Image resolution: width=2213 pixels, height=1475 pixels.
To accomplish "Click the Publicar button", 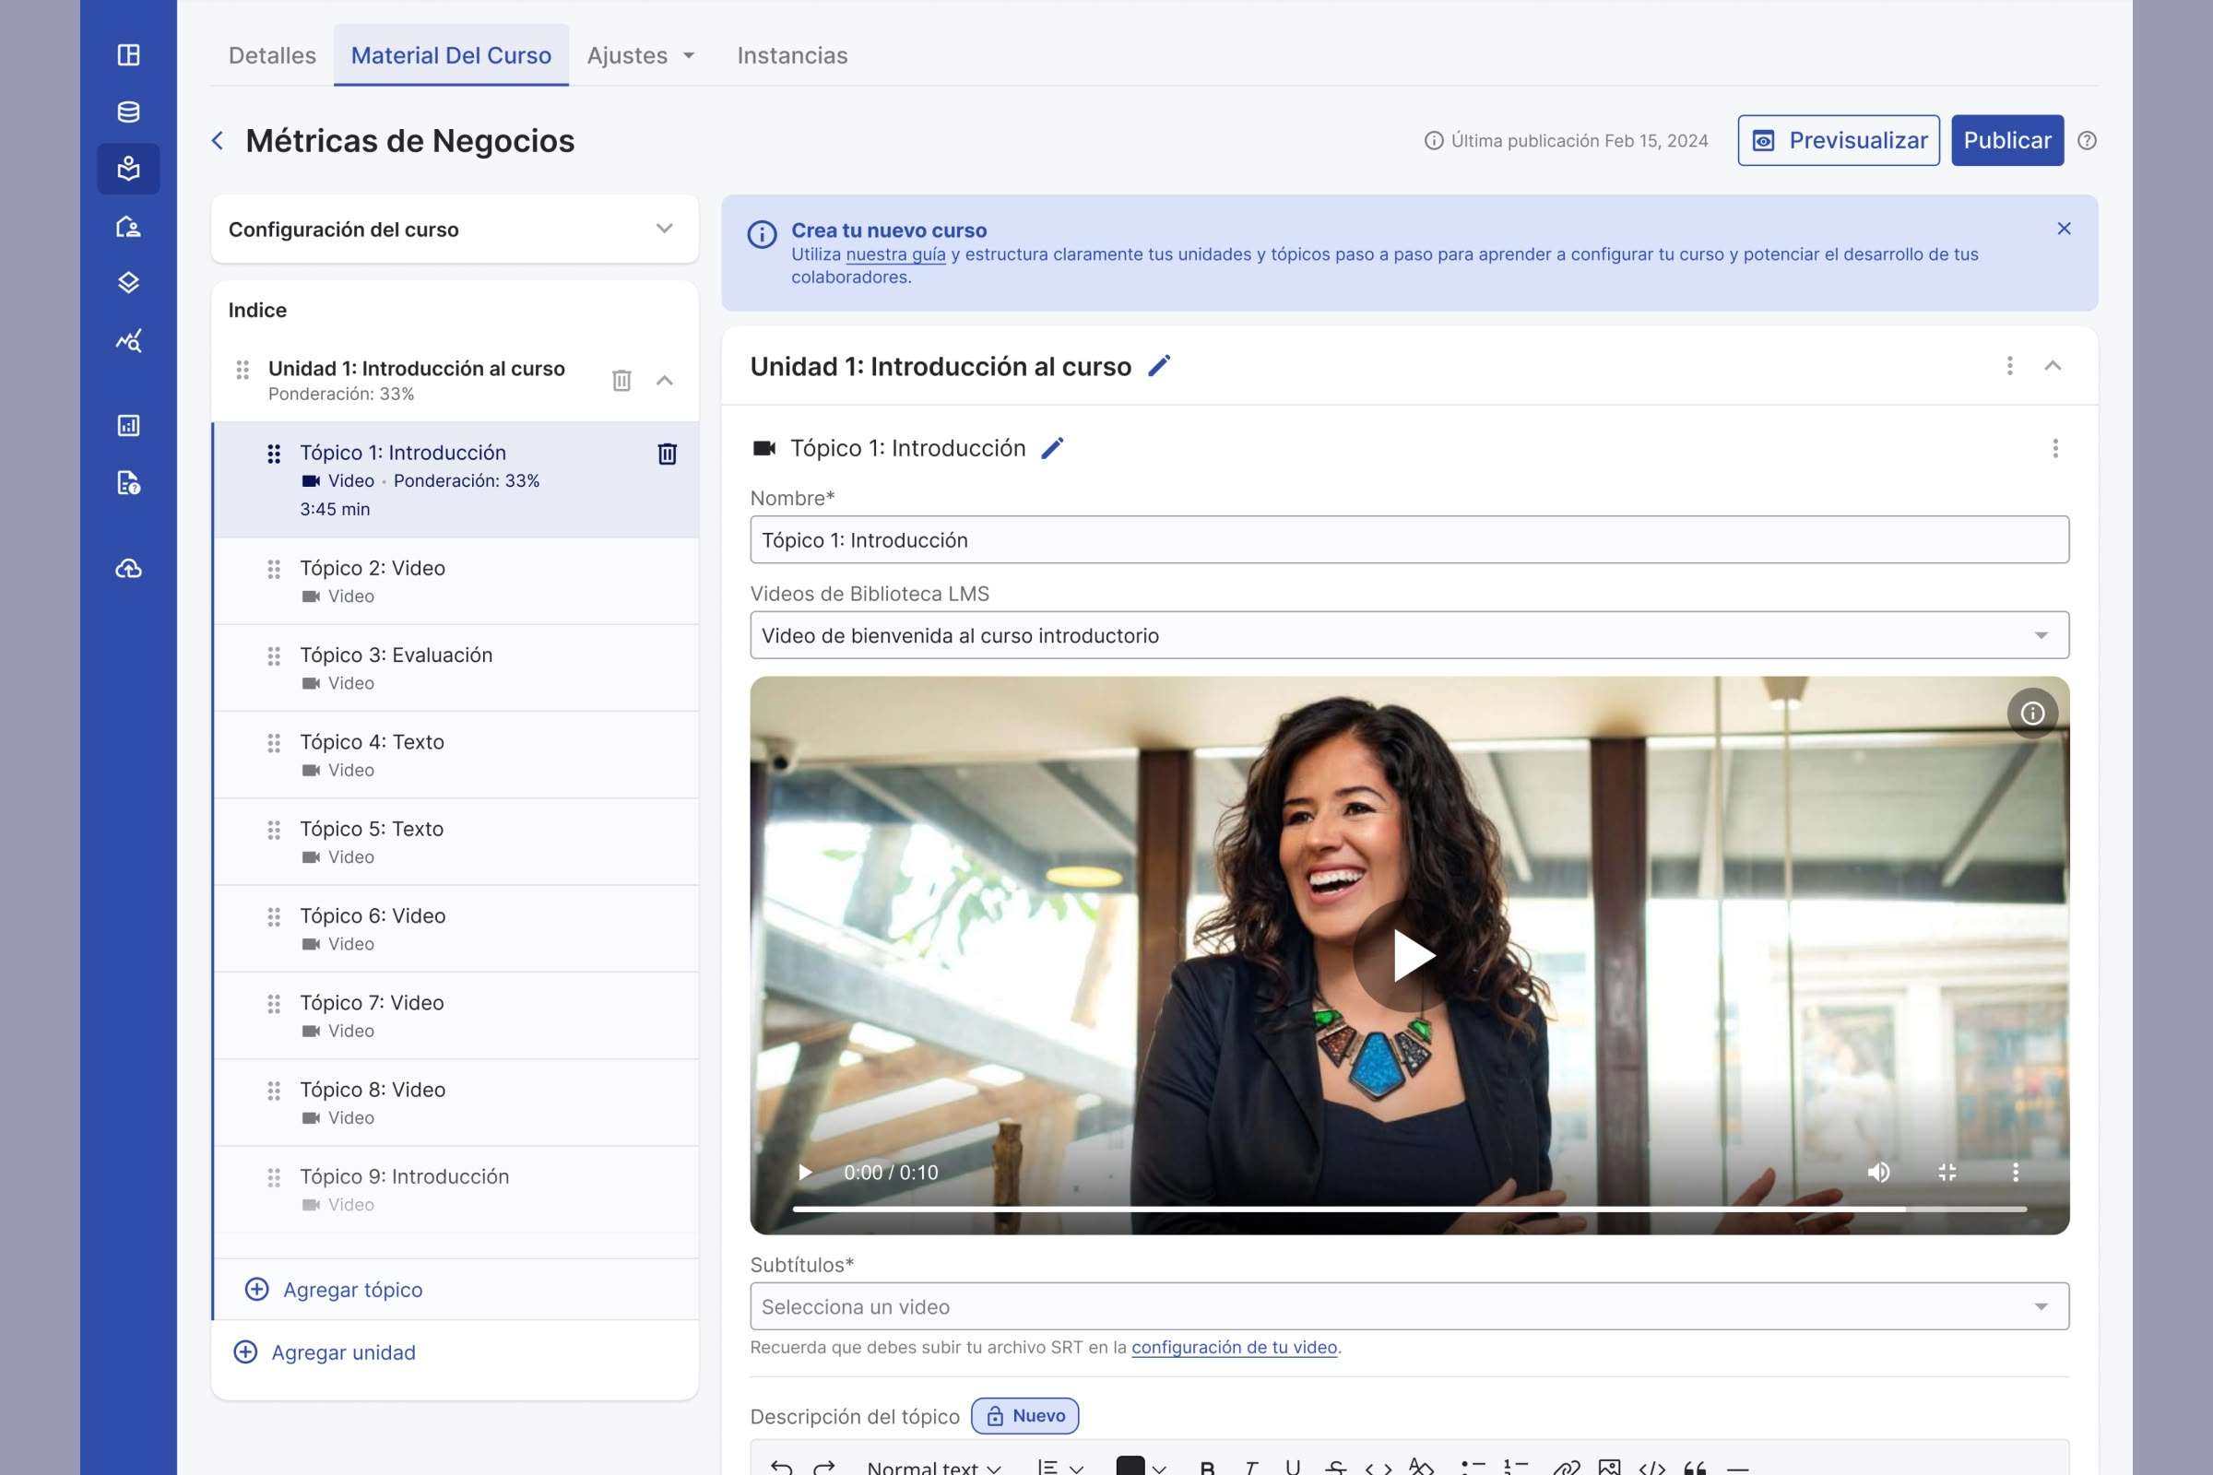I will [x=2006, y=140].
